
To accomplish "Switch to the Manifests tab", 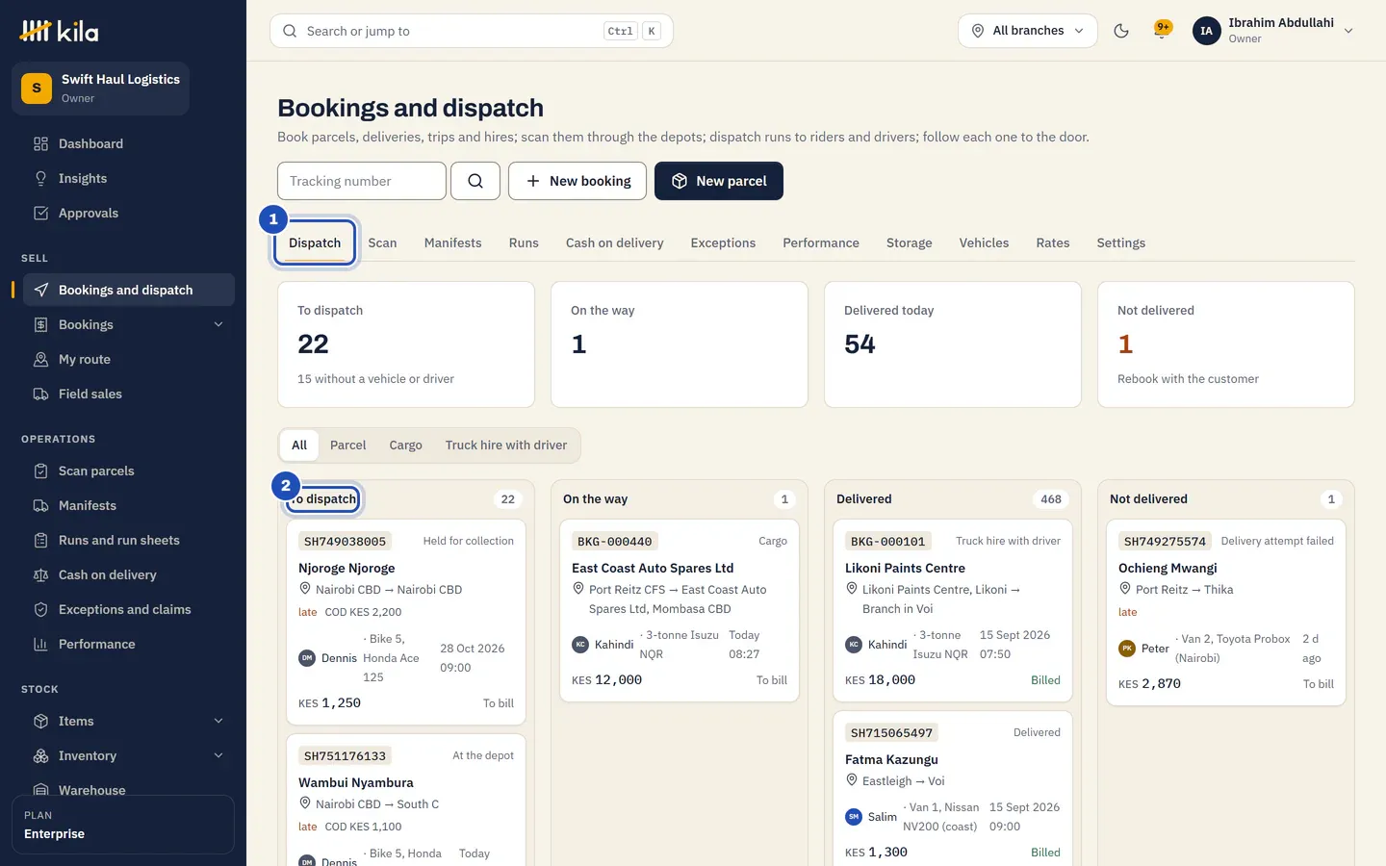I will pyautogui.click(x=452, y=242).
